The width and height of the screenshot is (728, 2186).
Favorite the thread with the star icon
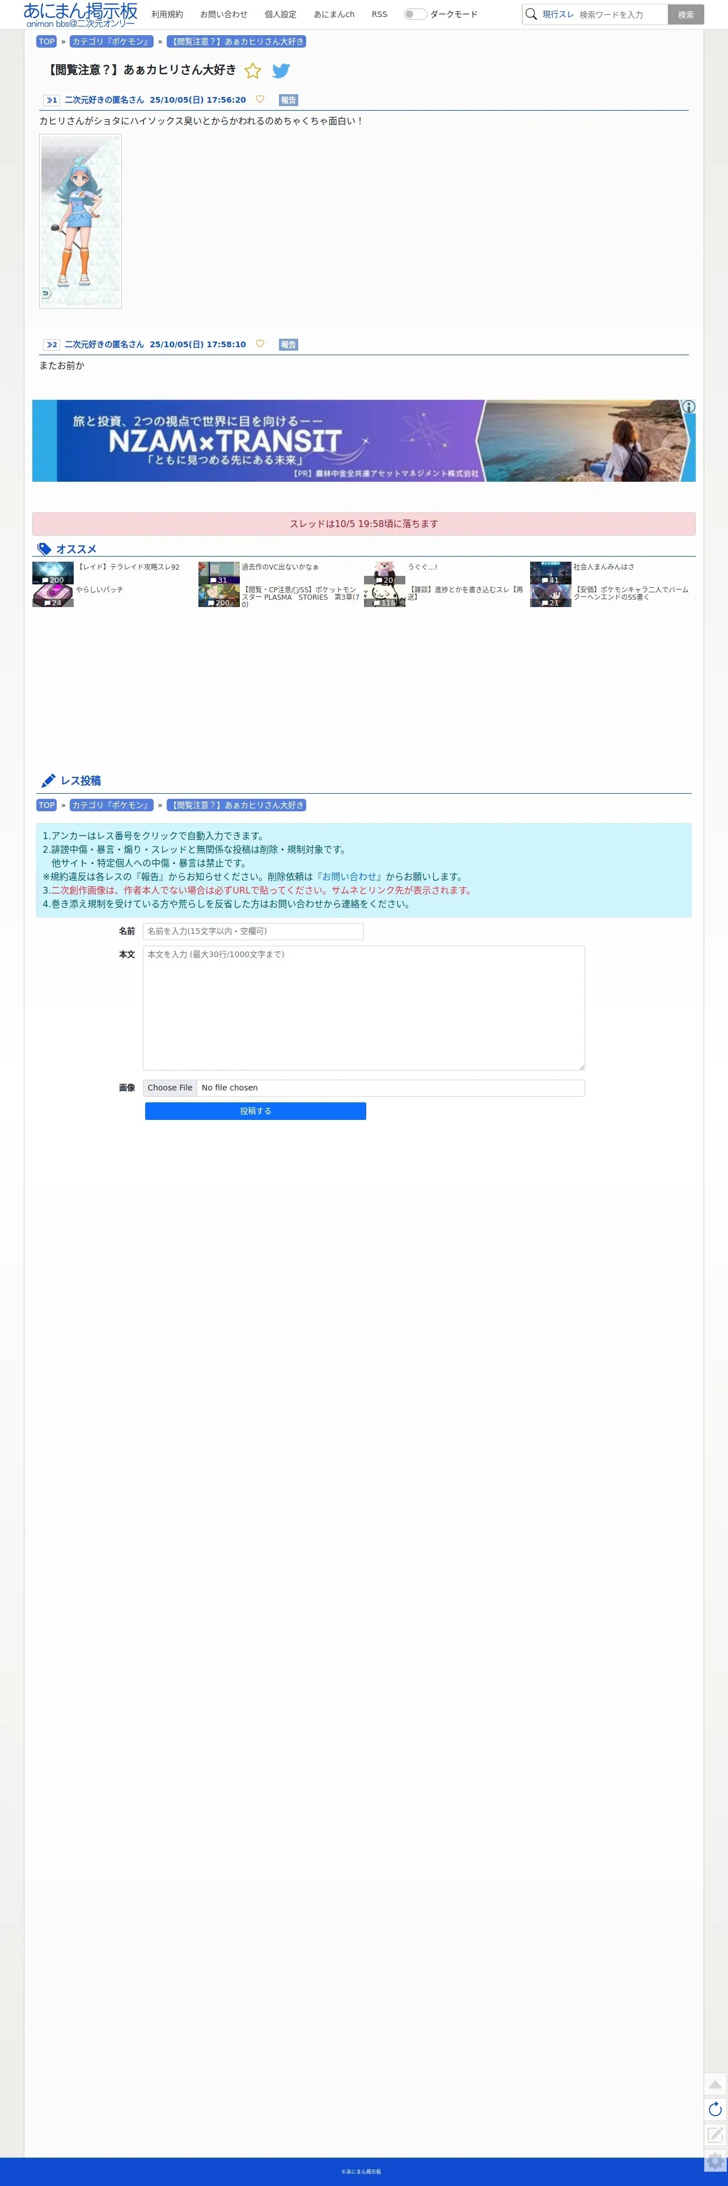(253, 70)
